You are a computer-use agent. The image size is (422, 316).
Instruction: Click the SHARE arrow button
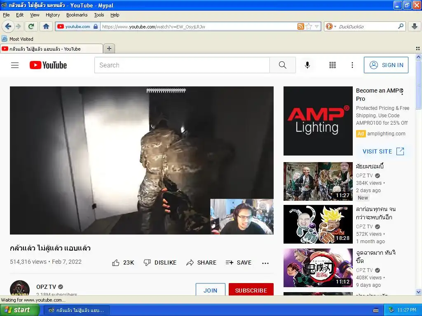coord(201,263)
